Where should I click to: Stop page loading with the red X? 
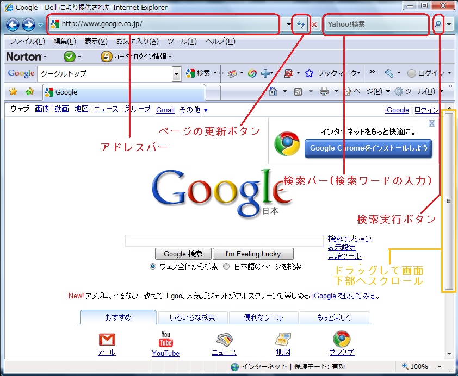click(x=314, y=24)
